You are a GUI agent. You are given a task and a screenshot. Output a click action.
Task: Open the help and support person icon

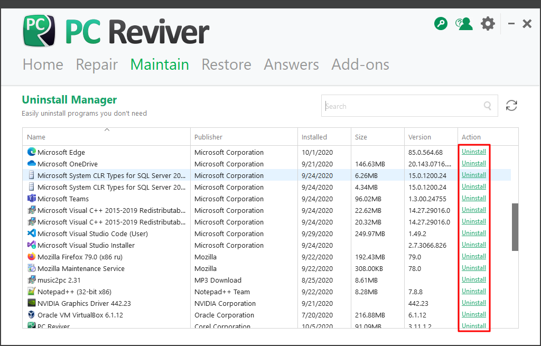(x=464, y=24)
